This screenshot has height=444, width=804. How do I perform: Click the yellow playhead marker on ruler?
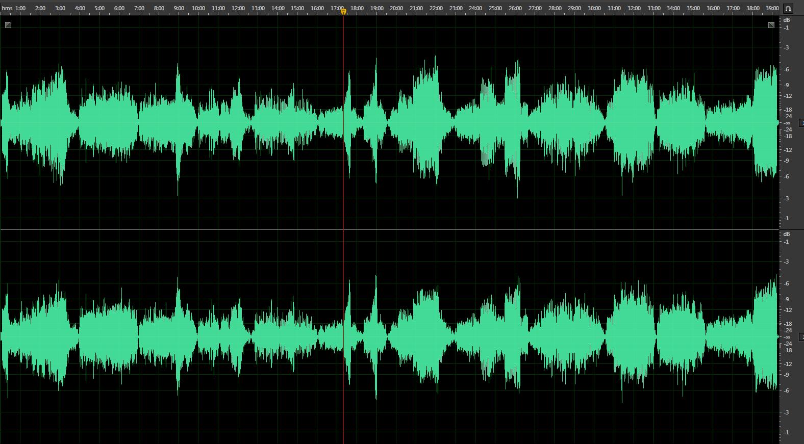click(343, 11)
